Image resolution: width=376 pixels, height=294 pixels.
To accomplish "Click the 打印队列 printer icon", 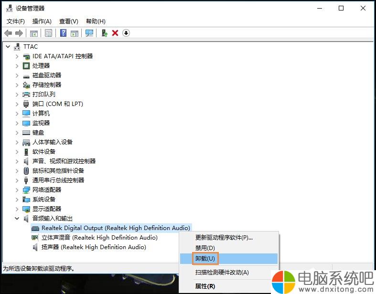I will (26, 94).
